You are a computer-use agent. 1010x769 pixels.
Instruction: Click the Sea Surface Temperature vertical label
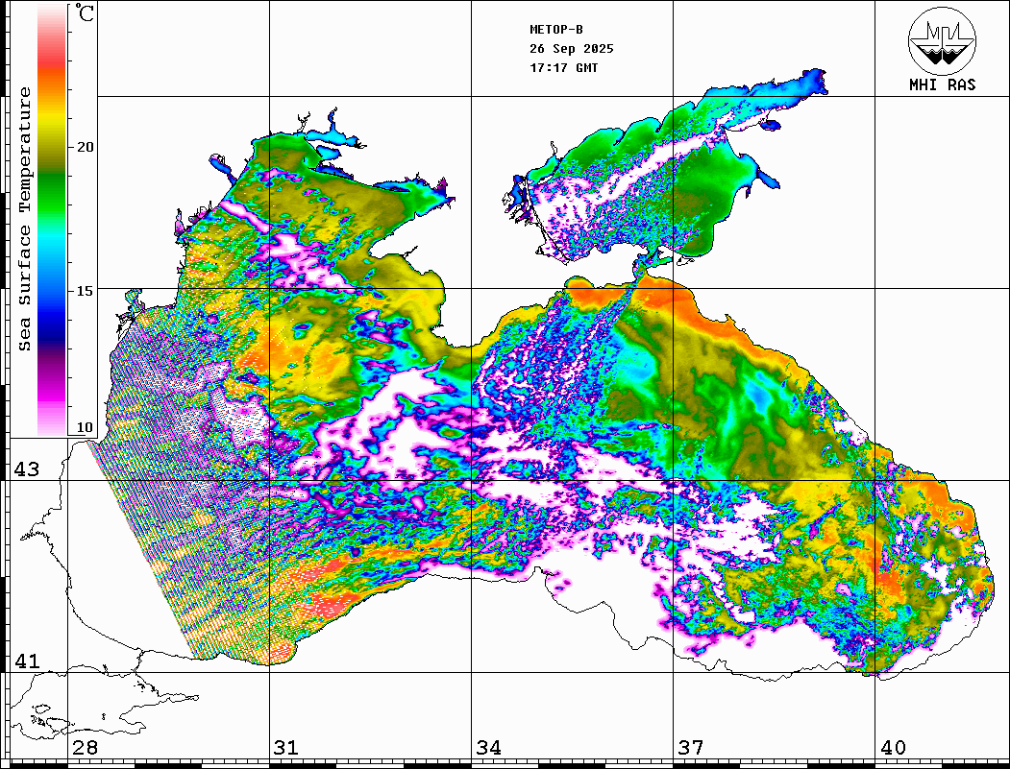click(25, 219)
